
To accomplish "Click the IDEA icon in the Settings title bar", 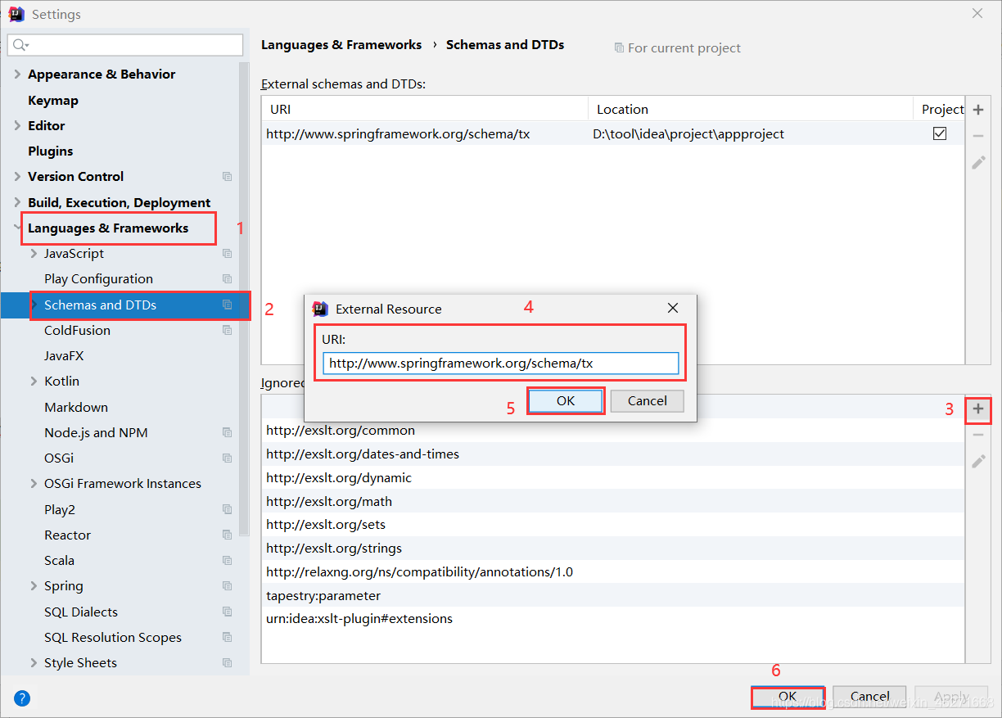I will [16, 13].
